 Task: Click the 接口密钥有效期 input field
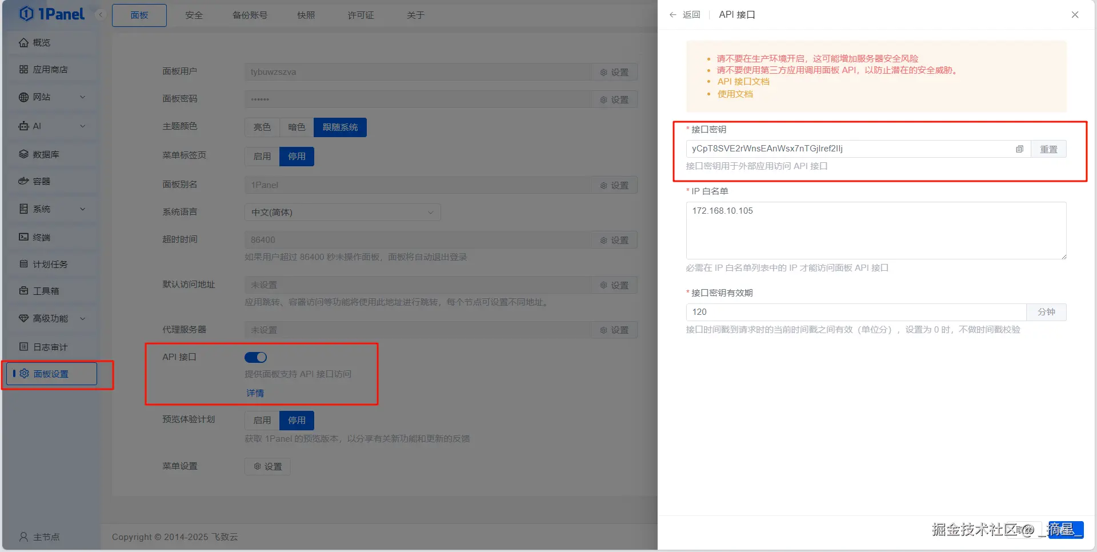point(856,312)
